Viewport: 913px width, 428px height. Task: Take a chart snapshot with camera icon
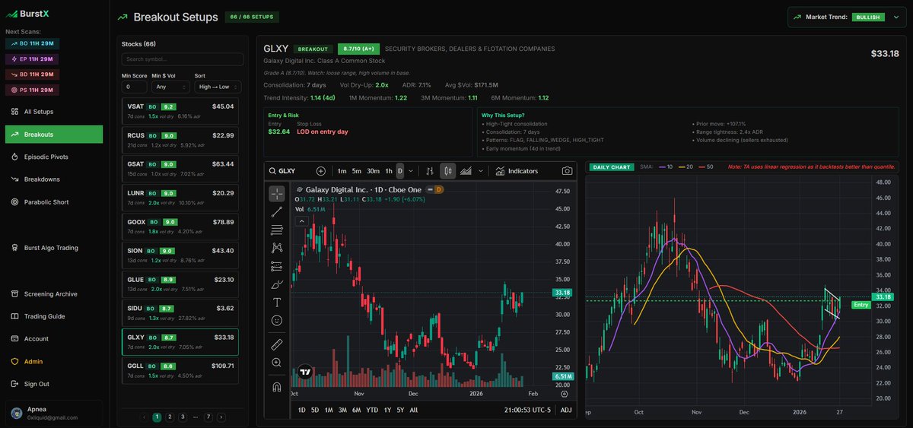(567, 171)
